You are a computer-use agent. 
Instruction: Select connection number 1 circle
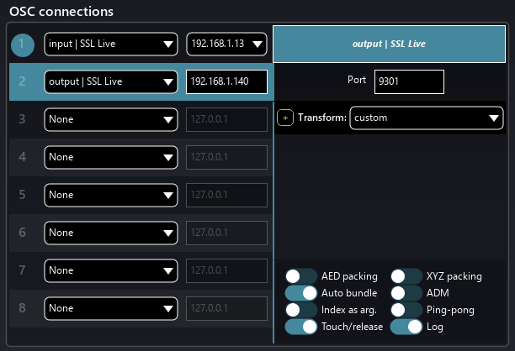pyautogui.click(x=24, y=45)
